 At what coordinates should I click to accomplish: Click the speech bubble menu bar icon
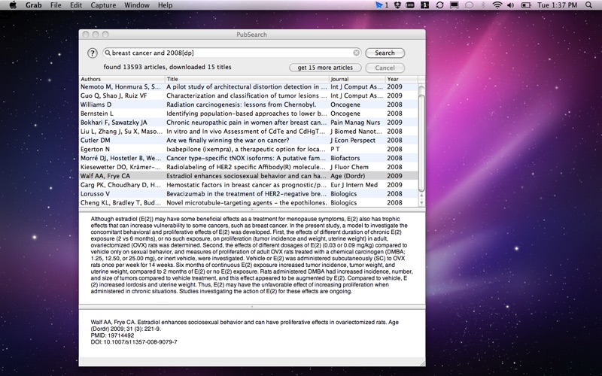[469, 5]
